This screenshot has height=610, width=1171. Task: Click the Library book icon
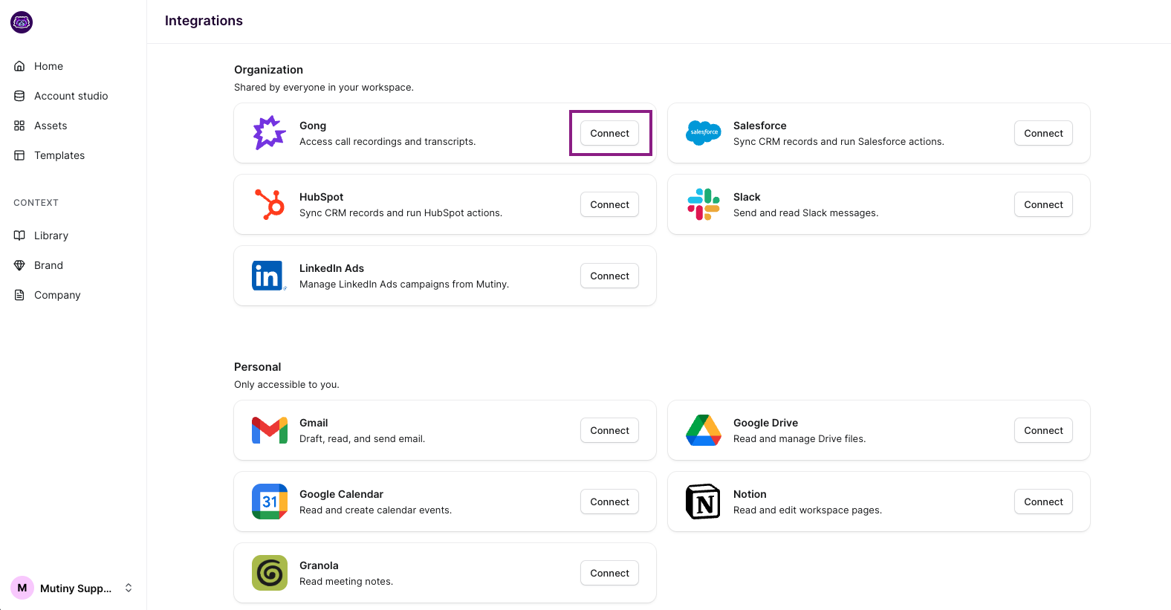(19, 236)
